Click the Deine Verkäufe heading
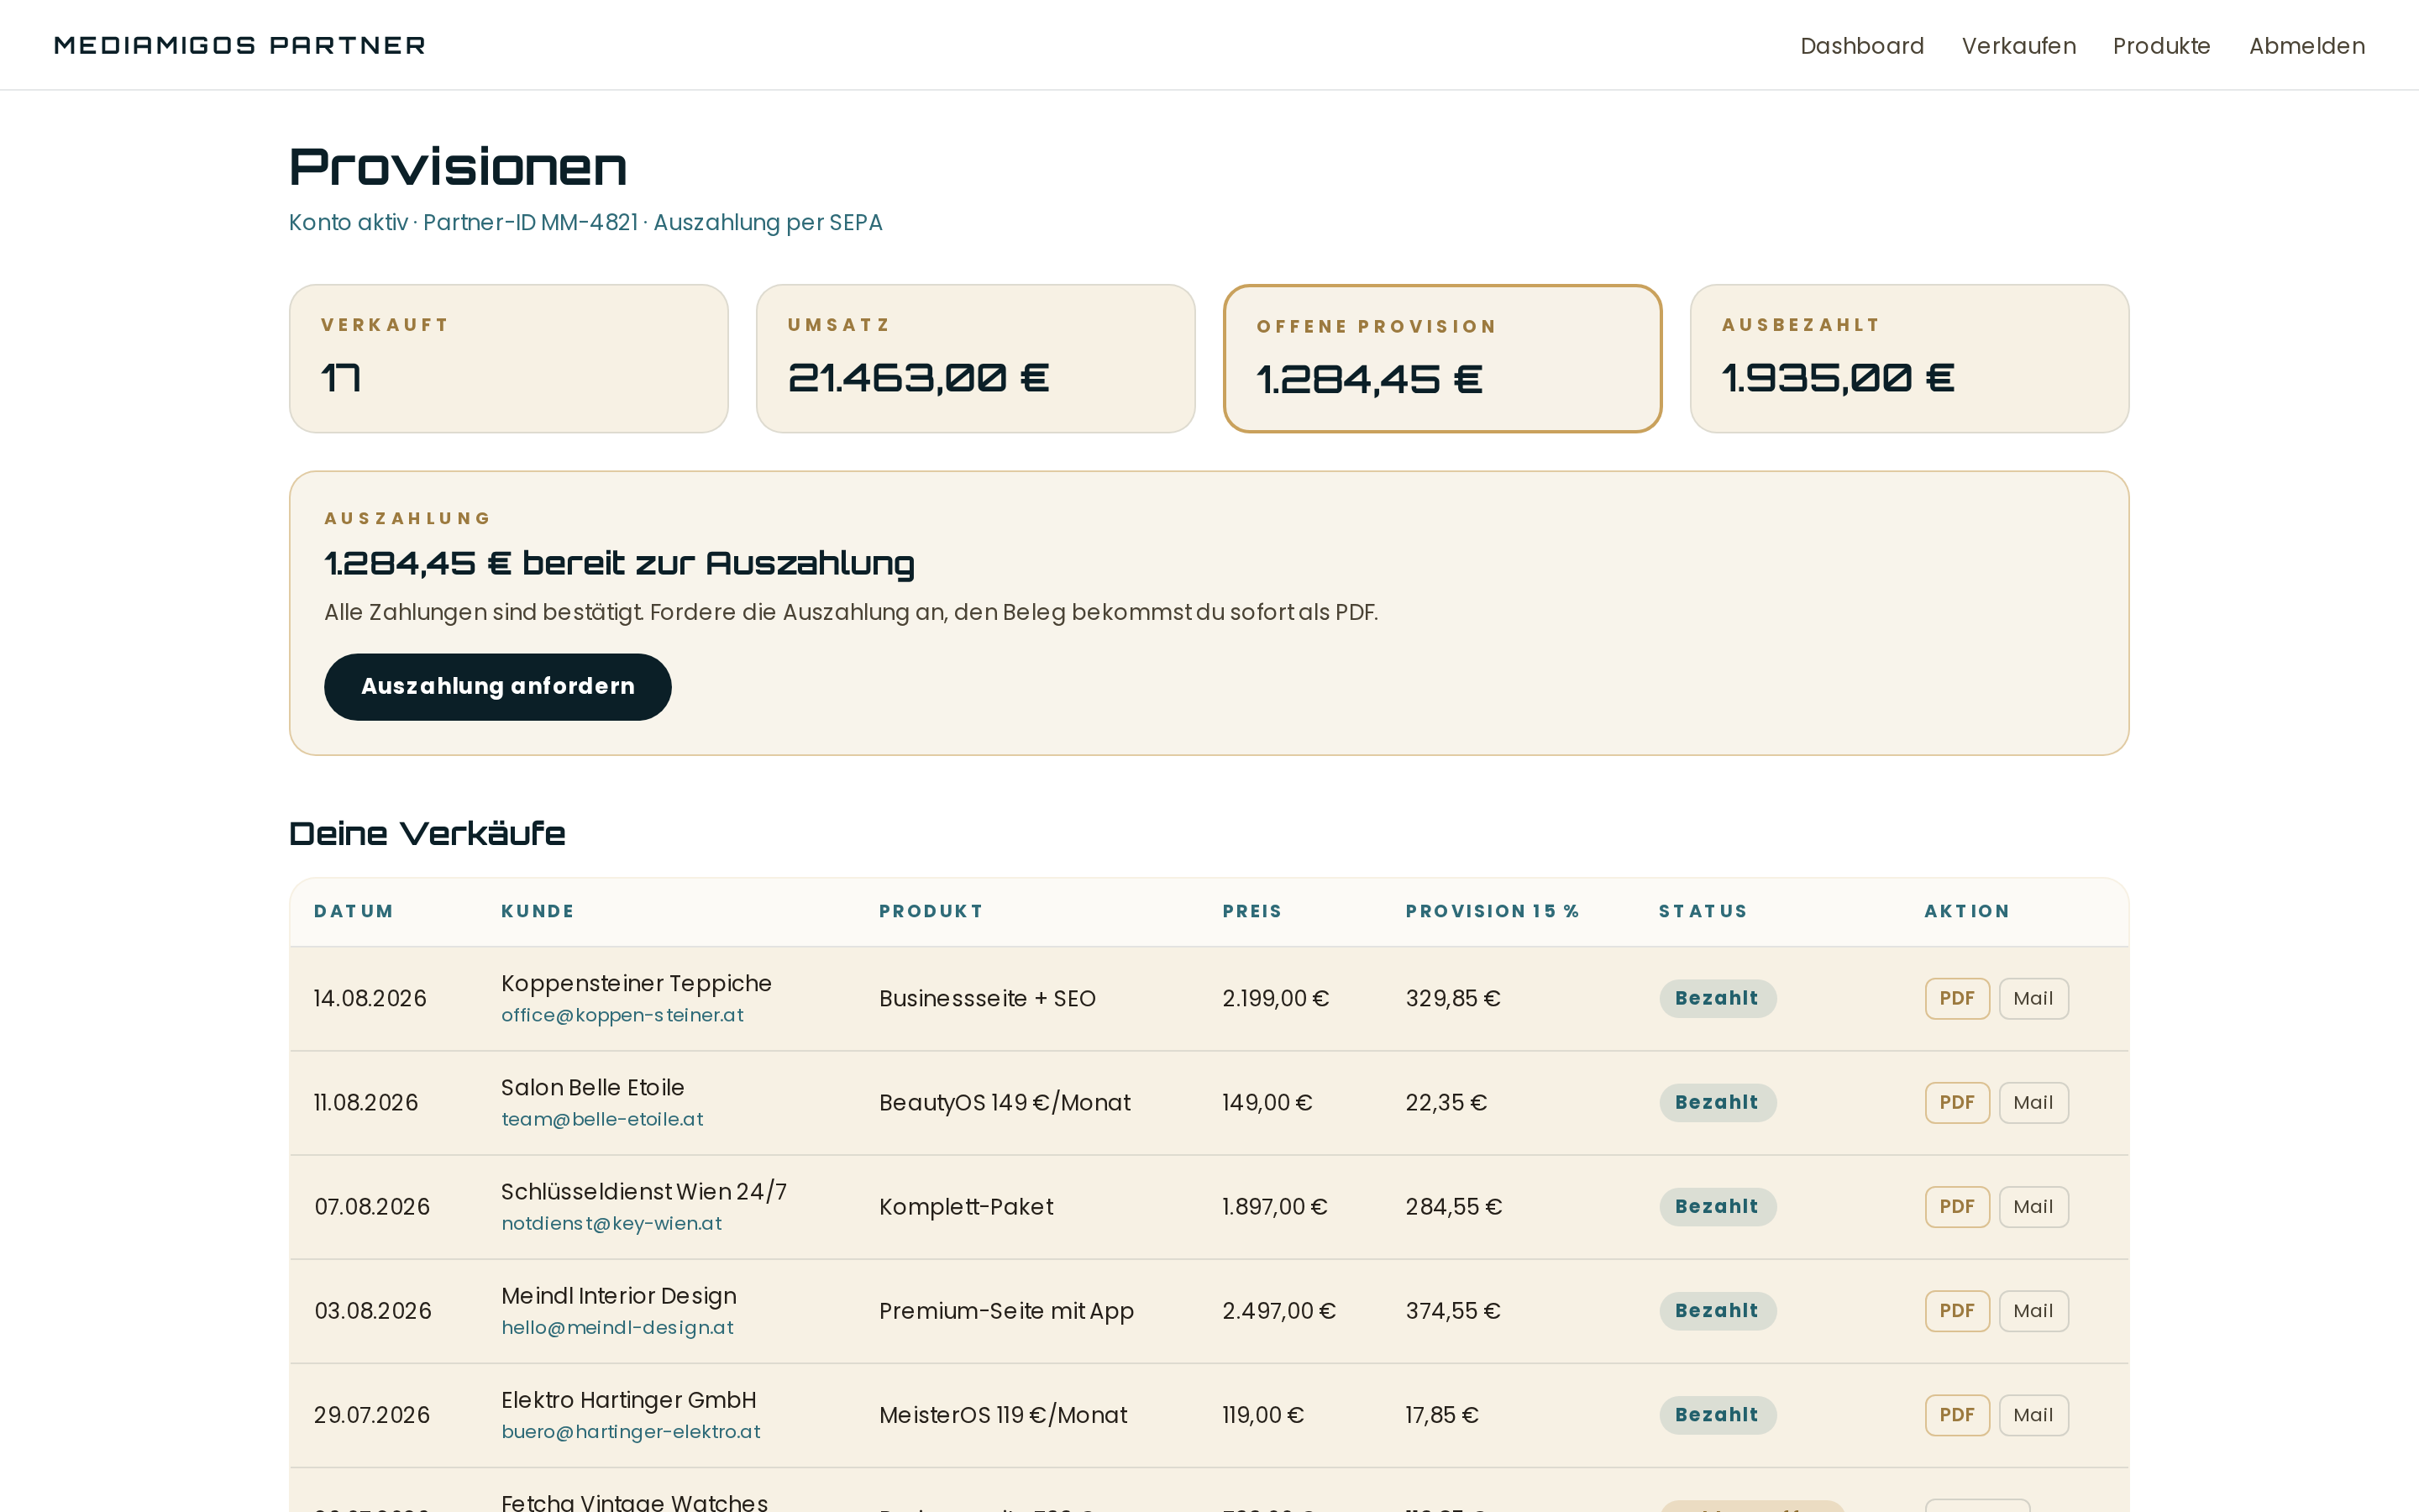This screenshot has width=2419, height=1512. 427,833
